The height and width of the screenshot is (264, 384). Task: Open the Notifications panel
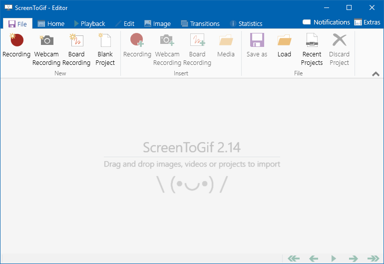(x=327, y=22)
